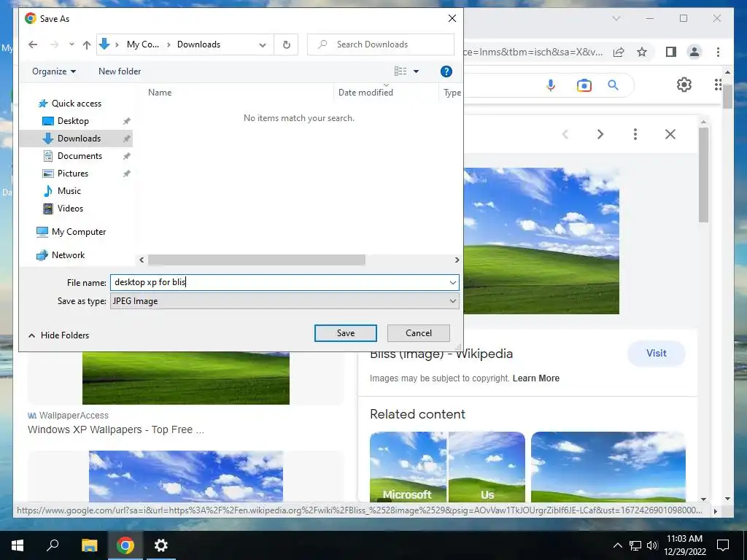The height and width of the screenshot is (560, 747).
Task: Expand the File name dropdown arrow
Action: point(452,282)
